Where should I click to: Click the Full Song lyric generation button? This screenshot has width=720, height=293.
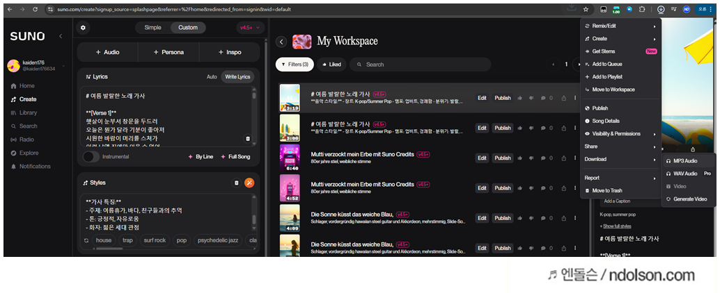[235, 157]
